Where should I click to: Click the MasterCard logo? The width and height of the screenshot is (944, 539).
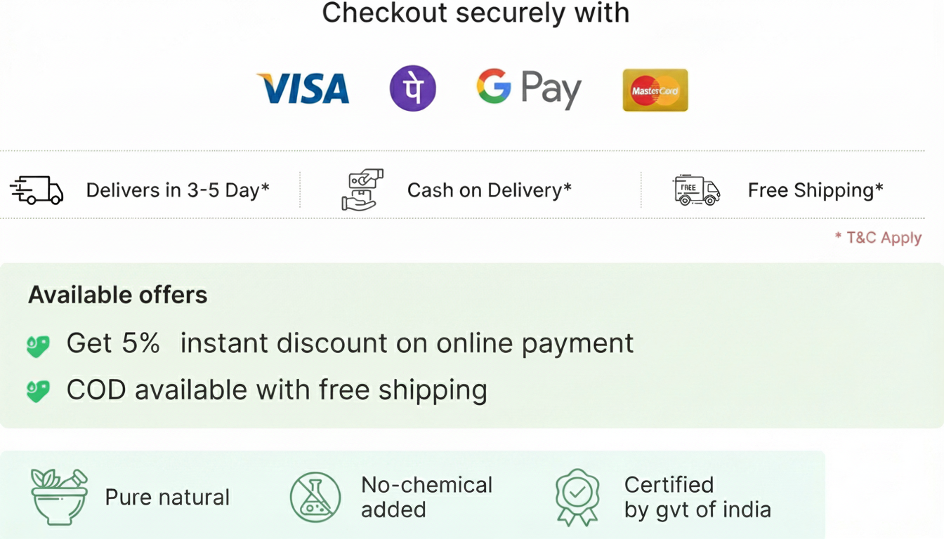[655, 90]
